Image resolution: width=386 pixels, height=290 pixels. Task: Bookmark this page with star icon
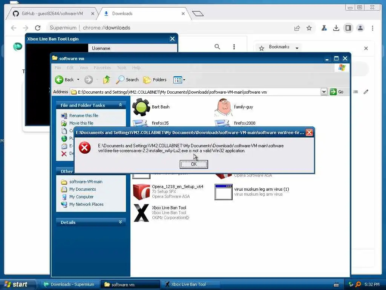click(309, 28)
